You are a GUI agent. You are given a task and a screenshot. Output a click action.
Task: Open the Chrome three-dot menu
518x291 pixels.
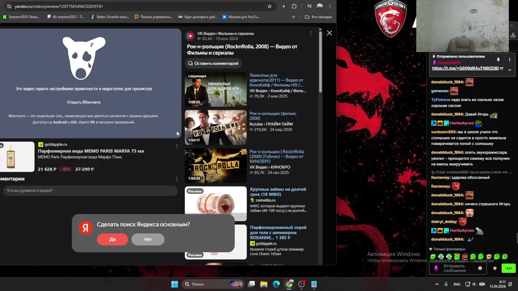[x=330, y=6]
